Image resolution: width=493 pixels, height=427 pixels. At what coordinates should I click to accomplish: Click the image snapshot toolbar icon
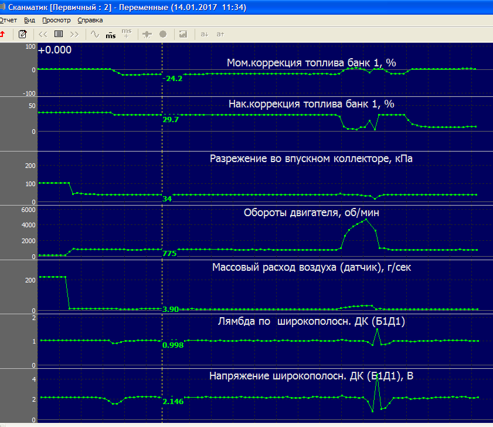[183, 34]
